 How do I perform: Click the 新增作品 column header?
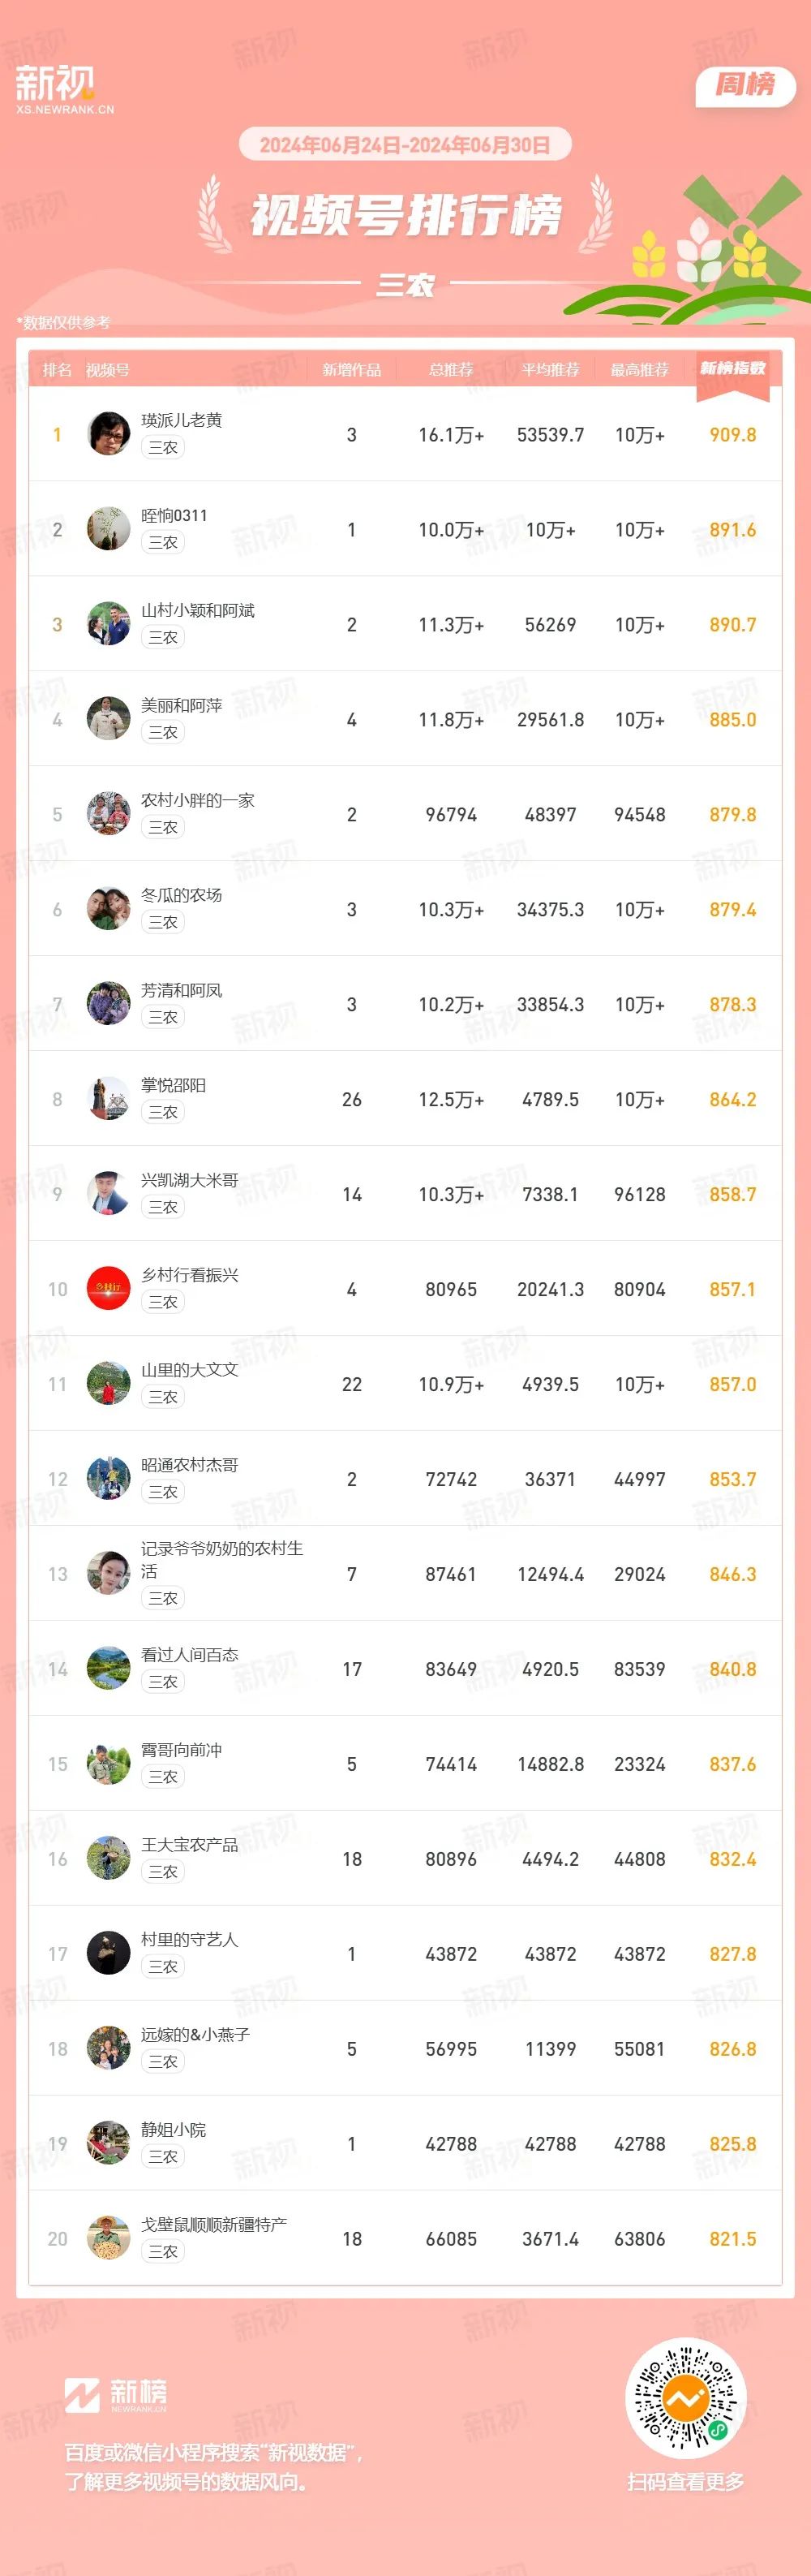click(x=351, y=370)
